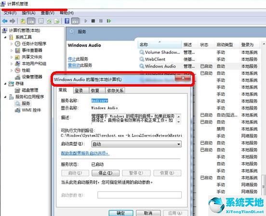Click the 取消 button
The width and height of the screenshot is (266, 216).
[x=148, y=213]
